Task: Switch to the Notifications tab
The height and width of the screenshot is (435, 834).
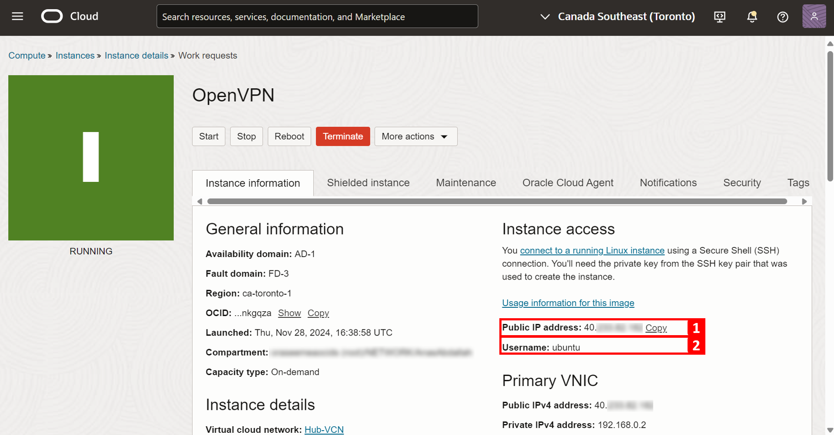Action: (668, 183)
